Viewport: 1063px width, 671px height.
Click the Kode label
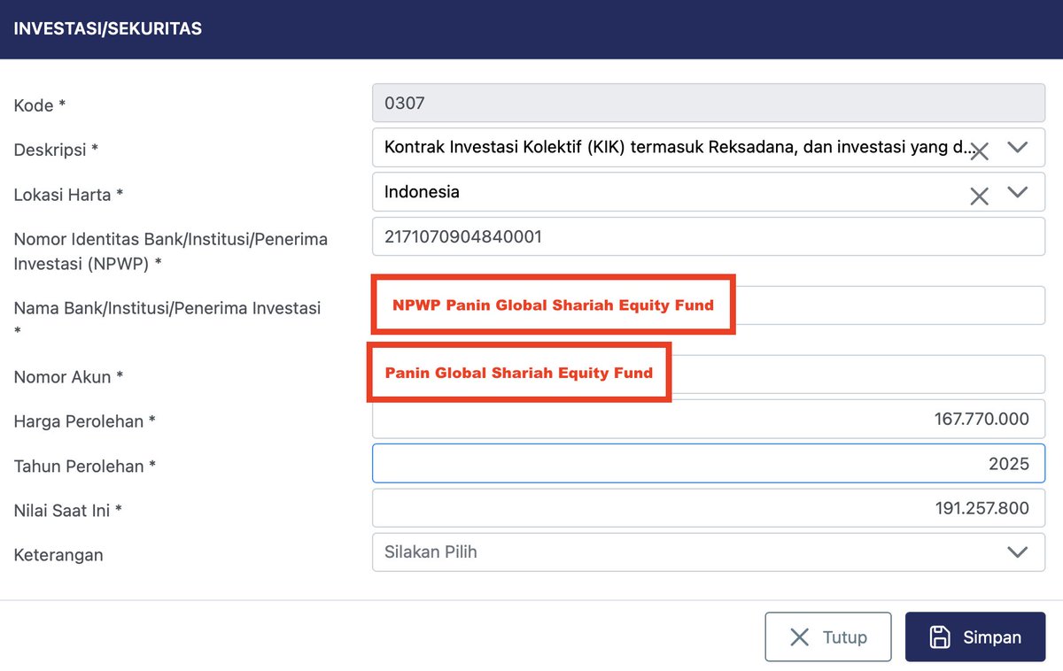40,105
